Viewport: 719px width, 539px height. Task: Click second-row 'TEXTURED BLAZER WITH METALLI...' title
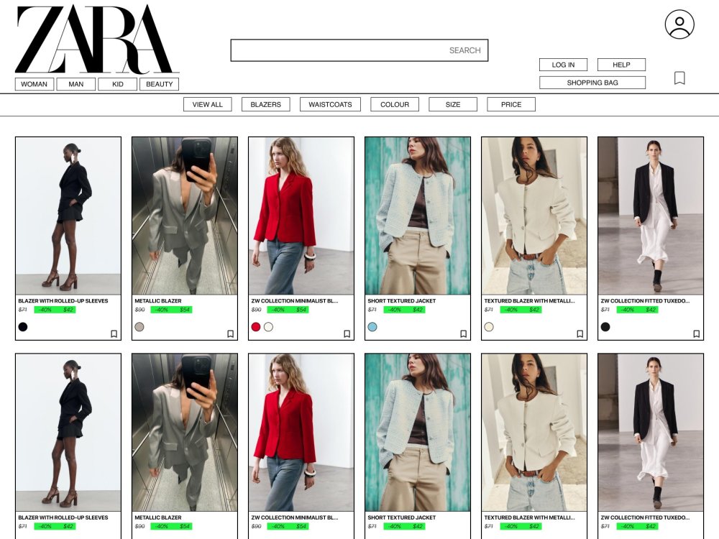click(529, 518)
